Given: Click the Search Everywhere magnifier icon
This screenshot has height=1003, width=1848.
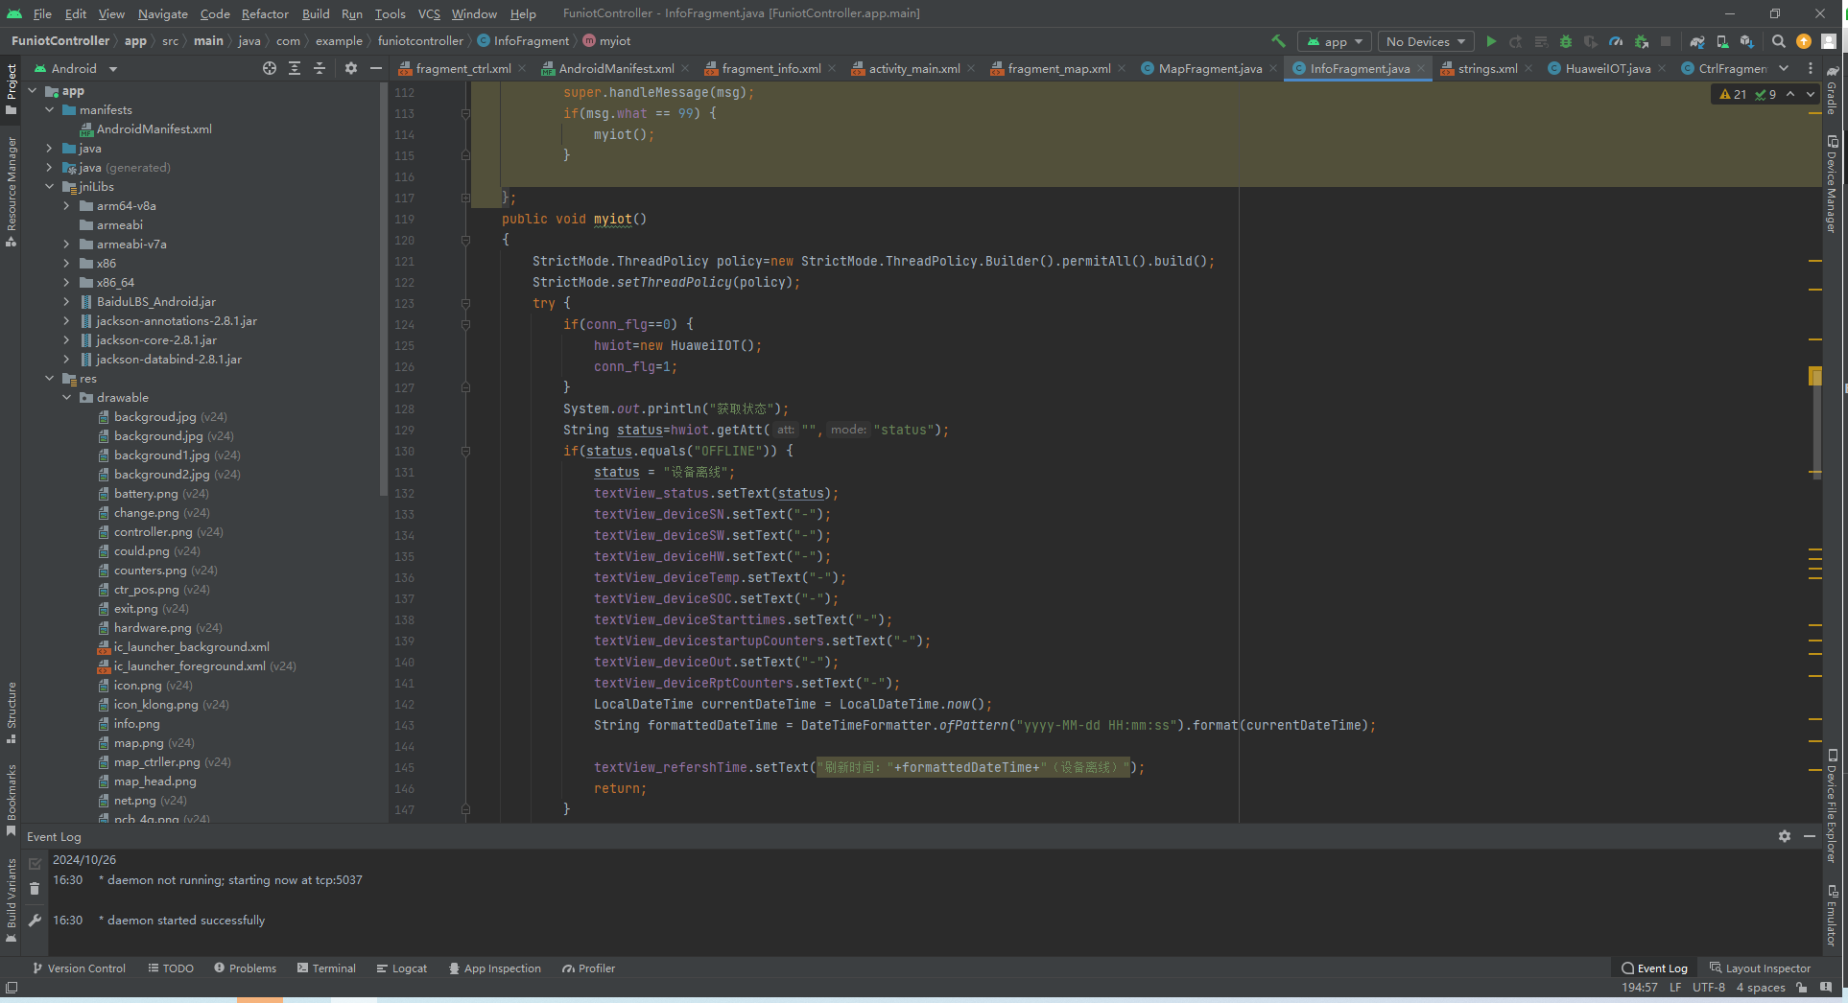Looking at the screenshot, I should point(1778,41).
